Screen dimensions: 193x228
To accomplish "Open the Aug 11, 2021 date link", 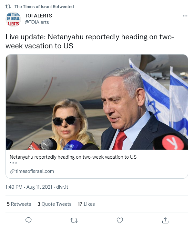I will [x=39, y=187].
